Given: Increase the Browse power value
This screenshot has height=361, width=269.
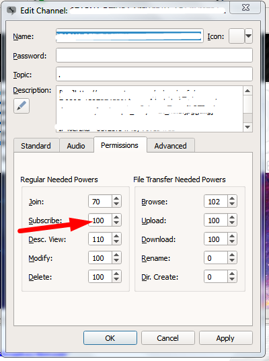Looking at the screenshot, I should click(x=232, y=198).
